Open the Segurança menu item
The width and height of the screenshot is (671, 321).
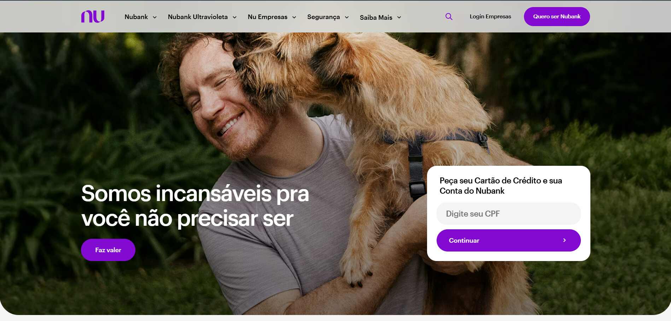coord(323,17)
